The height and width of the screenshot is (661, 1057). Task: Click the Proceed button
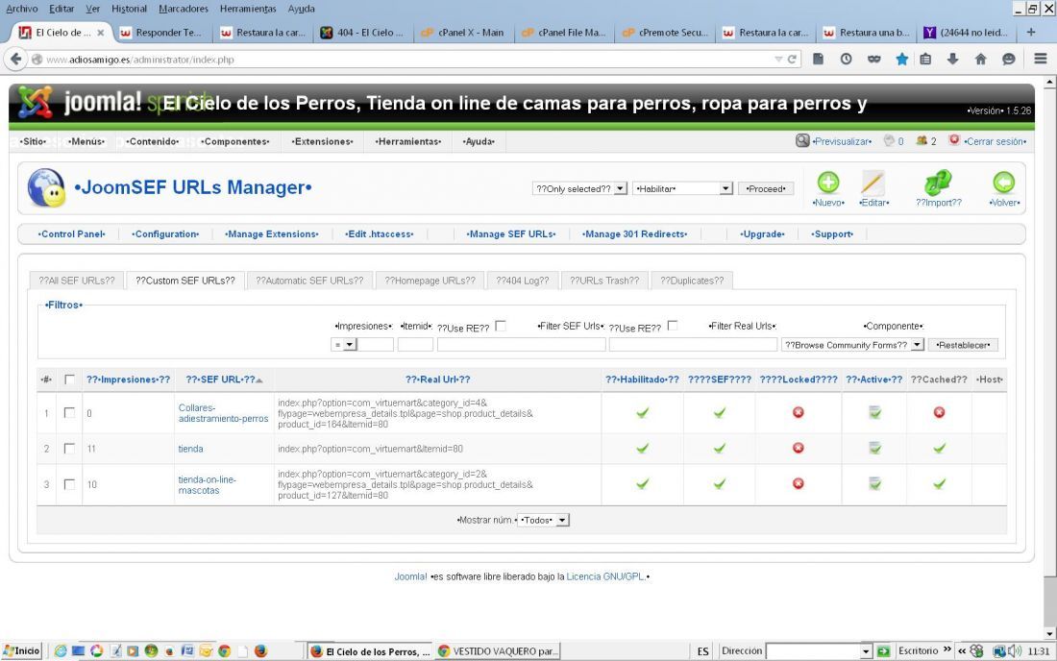click(x=766, y=188)
